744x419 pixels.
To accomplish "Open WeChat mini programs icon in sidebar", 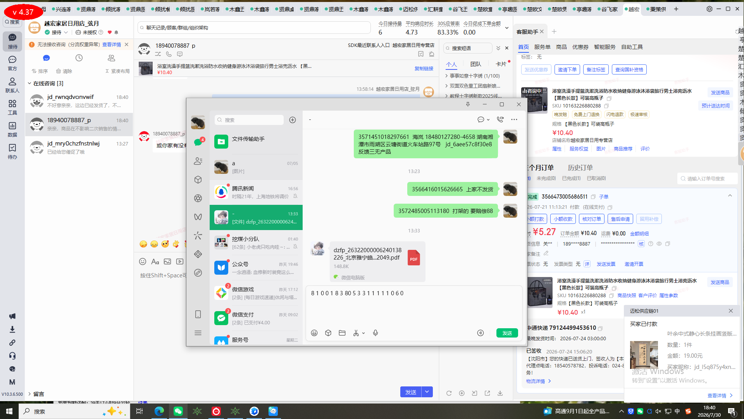I will tap(198, 273).
